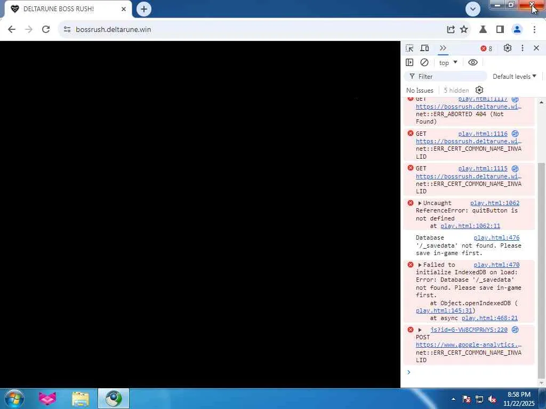Screen dimensions: 546x409
Task: Open DevTools settings gear in top bar
Action: 508,48
